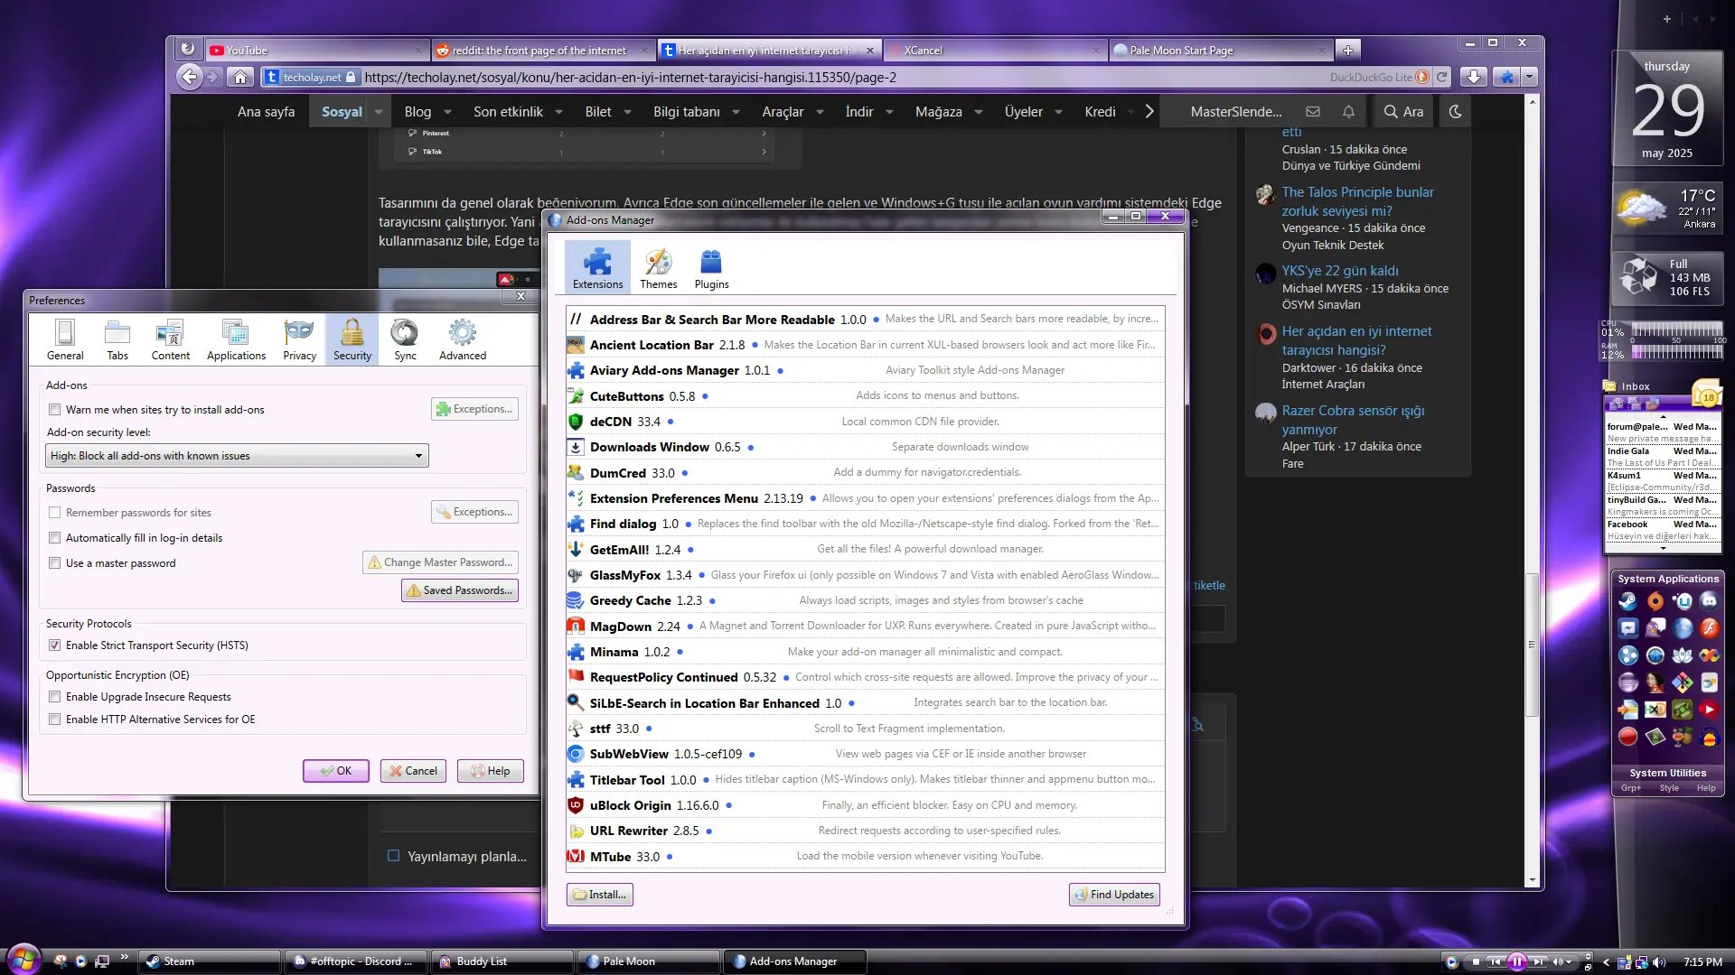Expand the Blog menu dropdown arrow
Screen dimensions: 1735x975
pyautogui.click(x=448, y=112)
